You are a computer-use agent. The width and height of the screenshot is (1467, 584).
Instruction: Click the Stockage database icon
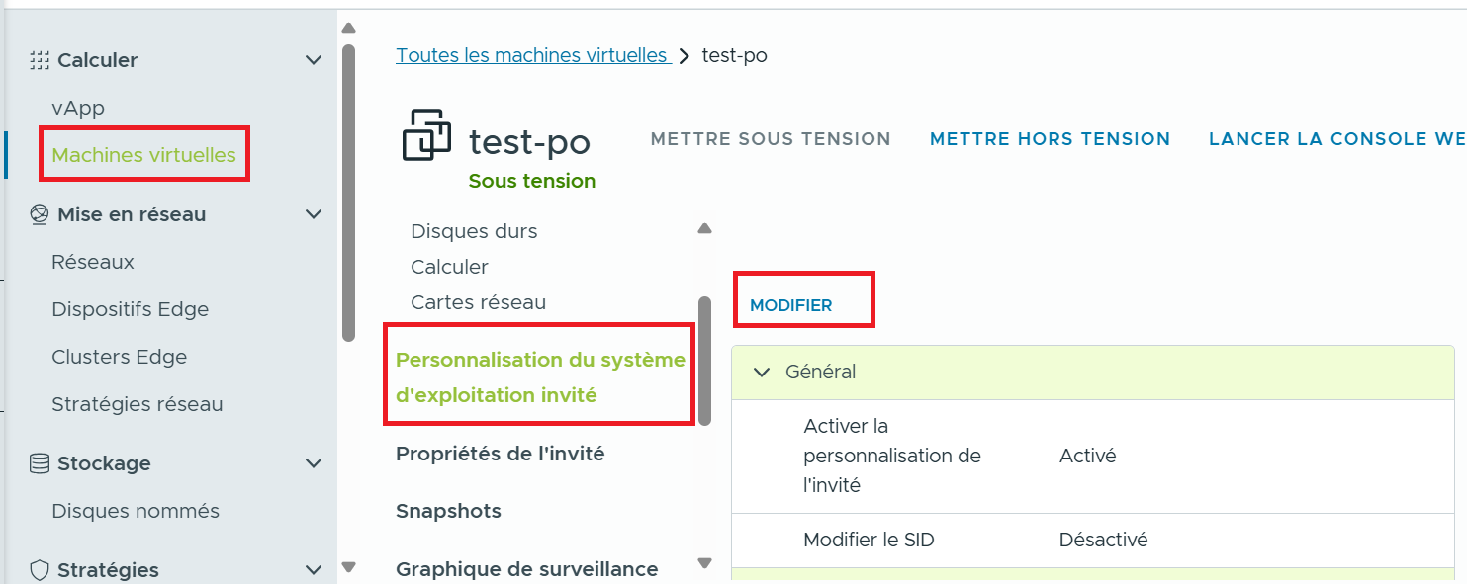click(x=40, y=463)
